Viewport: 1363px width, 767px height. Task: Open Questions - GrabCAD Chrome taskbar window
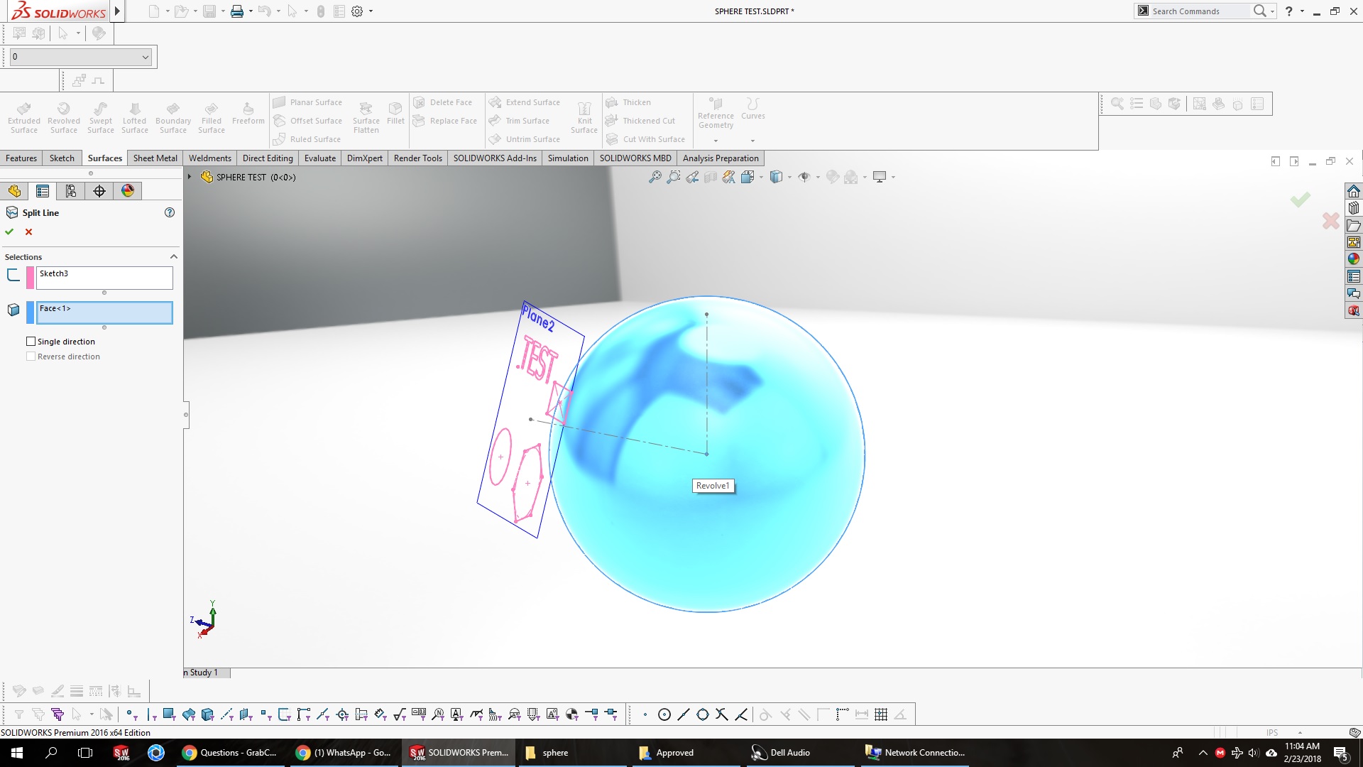click(x=229, y=753)
